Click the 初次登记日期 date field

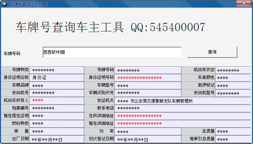148,139
